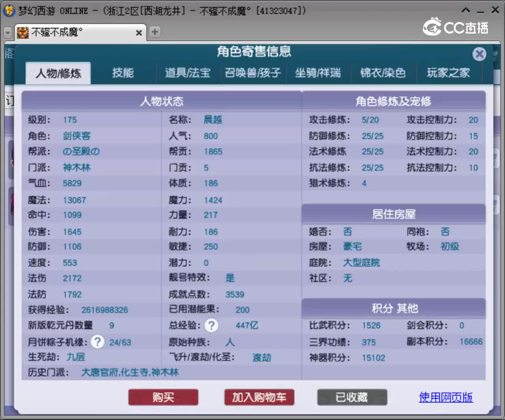Click 法伤 value 2172
Viewport: 505px width, 420px height.
[x=72, y=278]
